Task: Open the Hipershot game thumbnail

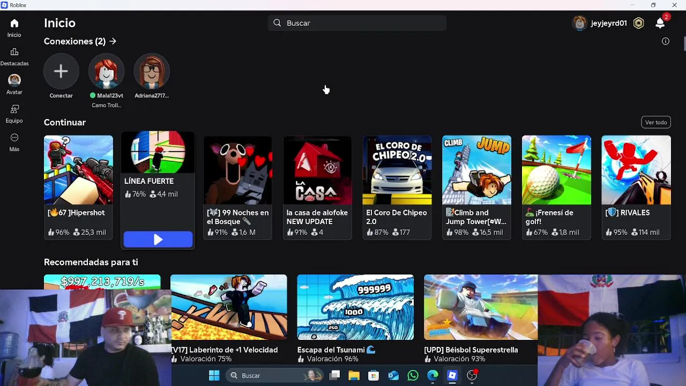Action: click(x=78, y=170)
